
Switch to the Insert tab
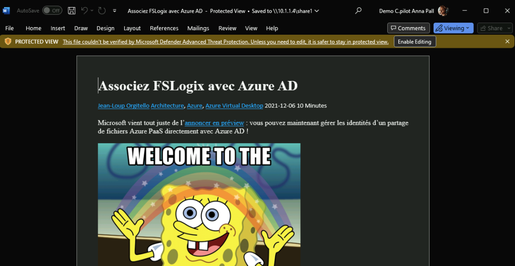[x=58, y=28]
